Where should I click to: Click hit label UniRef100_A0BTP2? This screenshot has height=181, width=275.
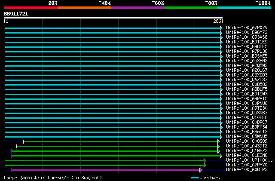247,170
